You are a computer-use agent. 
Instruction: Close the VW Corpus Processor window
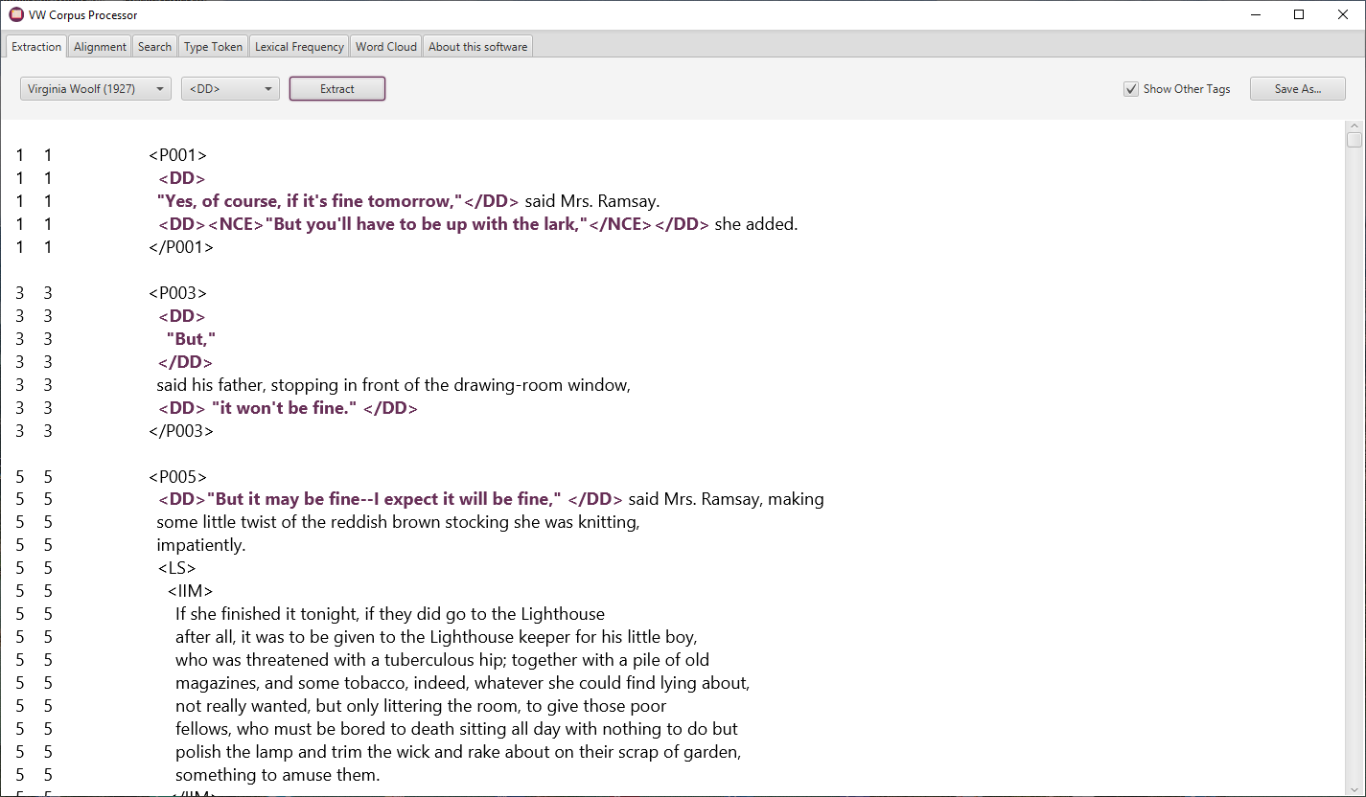coord(1343,14)
